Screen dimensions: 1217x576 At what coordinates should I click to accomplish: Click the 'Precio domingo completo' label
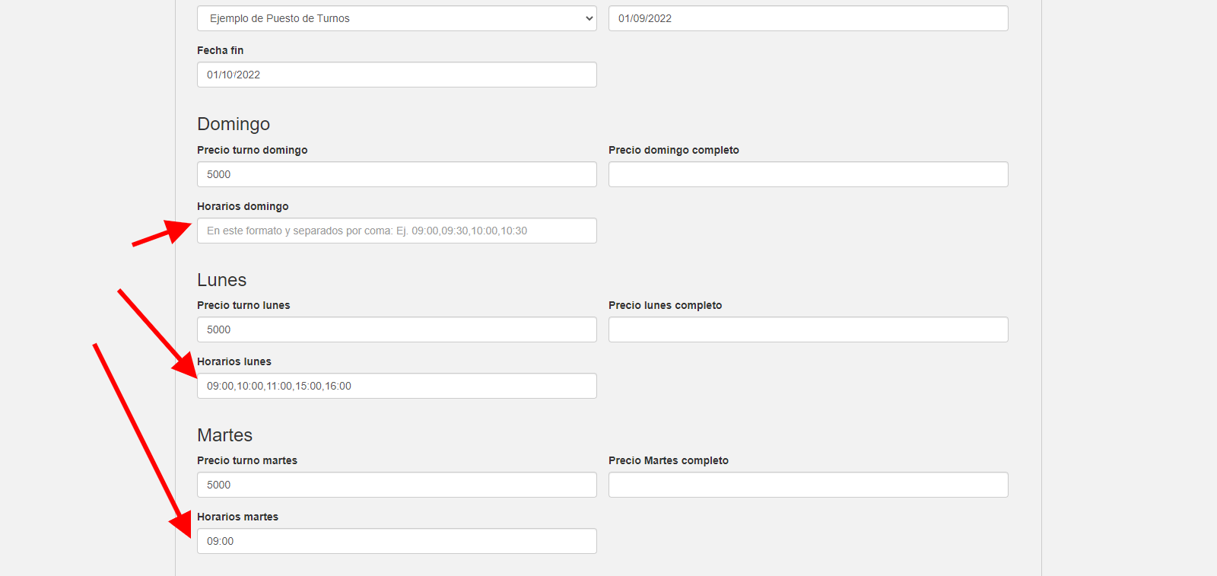(x=673, y=150)
